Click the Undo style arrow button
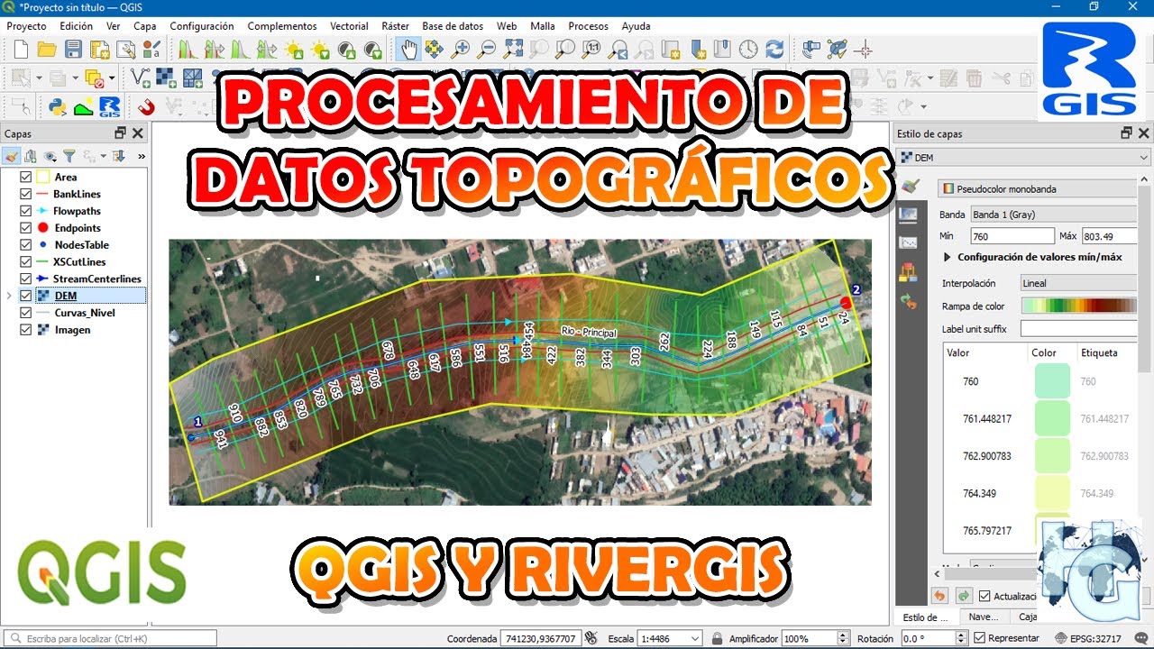 940,596
